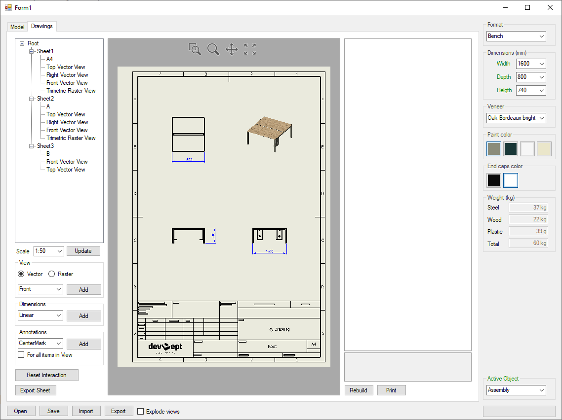
Task: Click the Zoom Fit icon
Action: [x=250, y=49]
